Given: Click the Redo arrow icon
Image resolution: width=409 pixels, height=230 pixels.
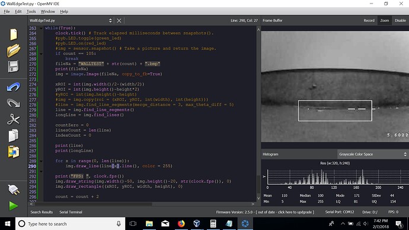Looking at the screenshot, I should [x=14, y=103].
